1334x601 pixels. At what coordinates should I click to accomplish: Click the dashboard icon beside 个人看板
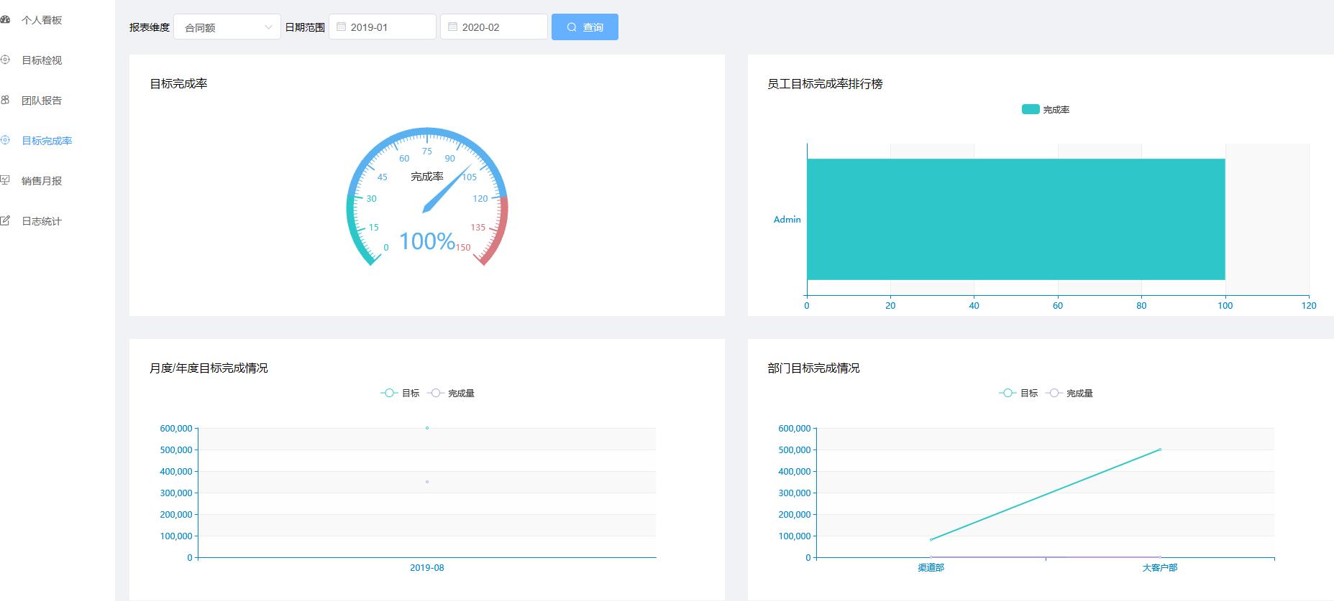point(5,19)
